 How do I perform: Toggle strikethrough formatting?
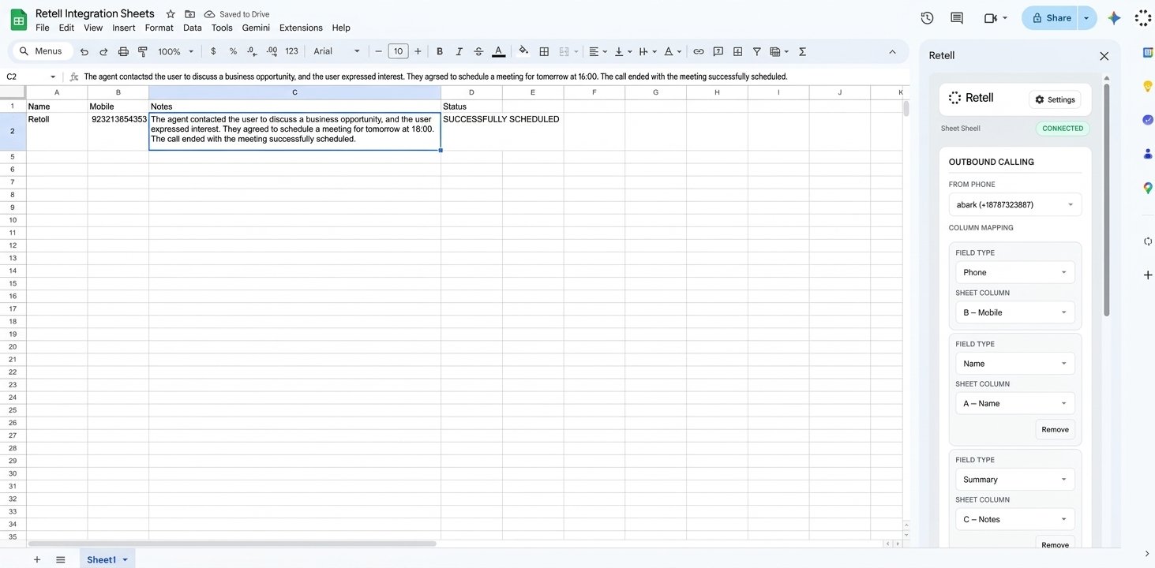tap(478, 51)
